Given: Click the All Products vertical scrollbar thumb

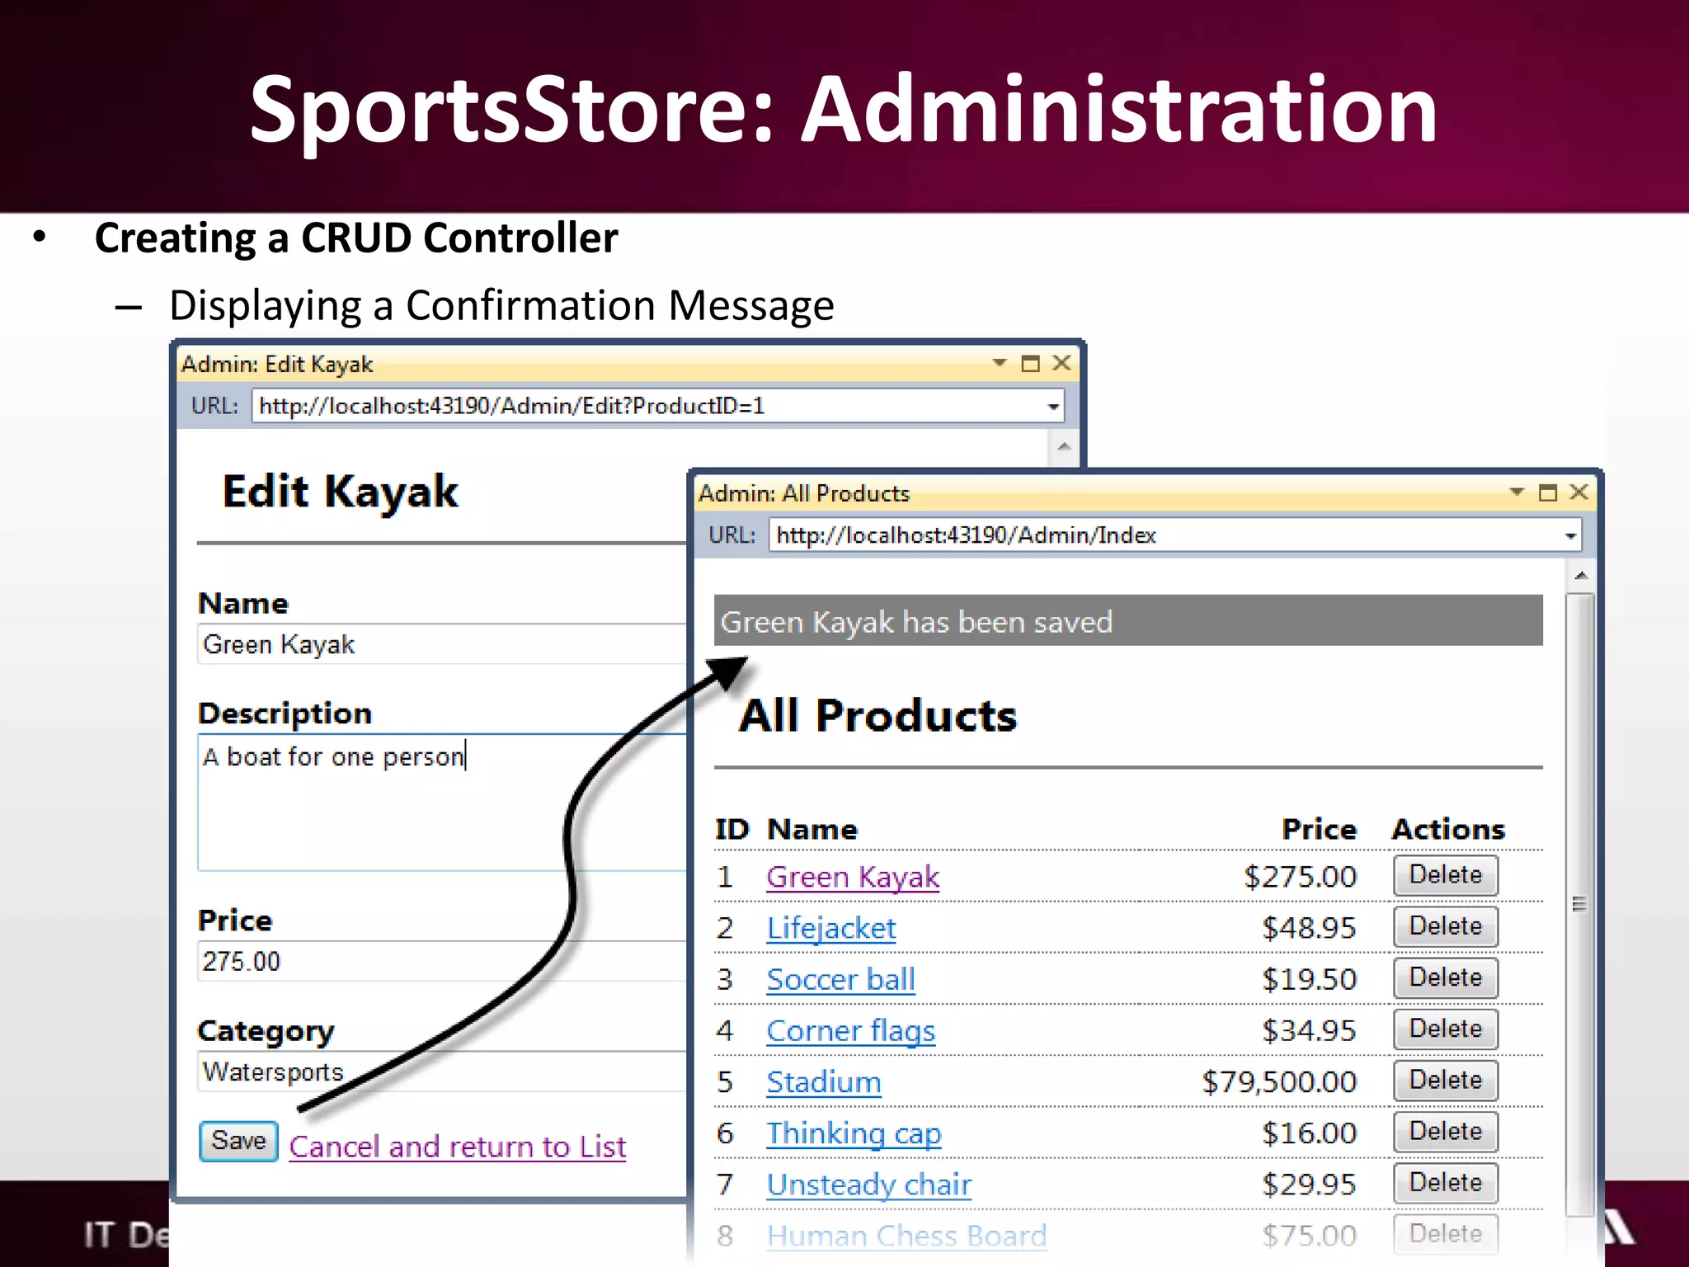Looking at the screenshot, I should pyautogui.click(x=1580, y=904).
